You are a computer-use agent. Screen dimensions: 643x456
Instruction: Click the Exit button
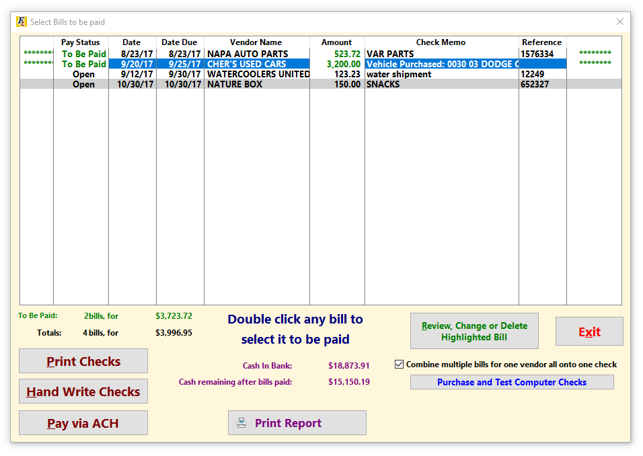(589, 331)
